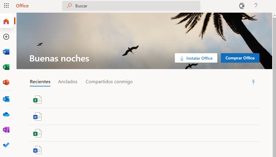Click the Home icon in sidebar
This screenshot has width=276, height=157.
pyautogui.click(x=6, y=21)
